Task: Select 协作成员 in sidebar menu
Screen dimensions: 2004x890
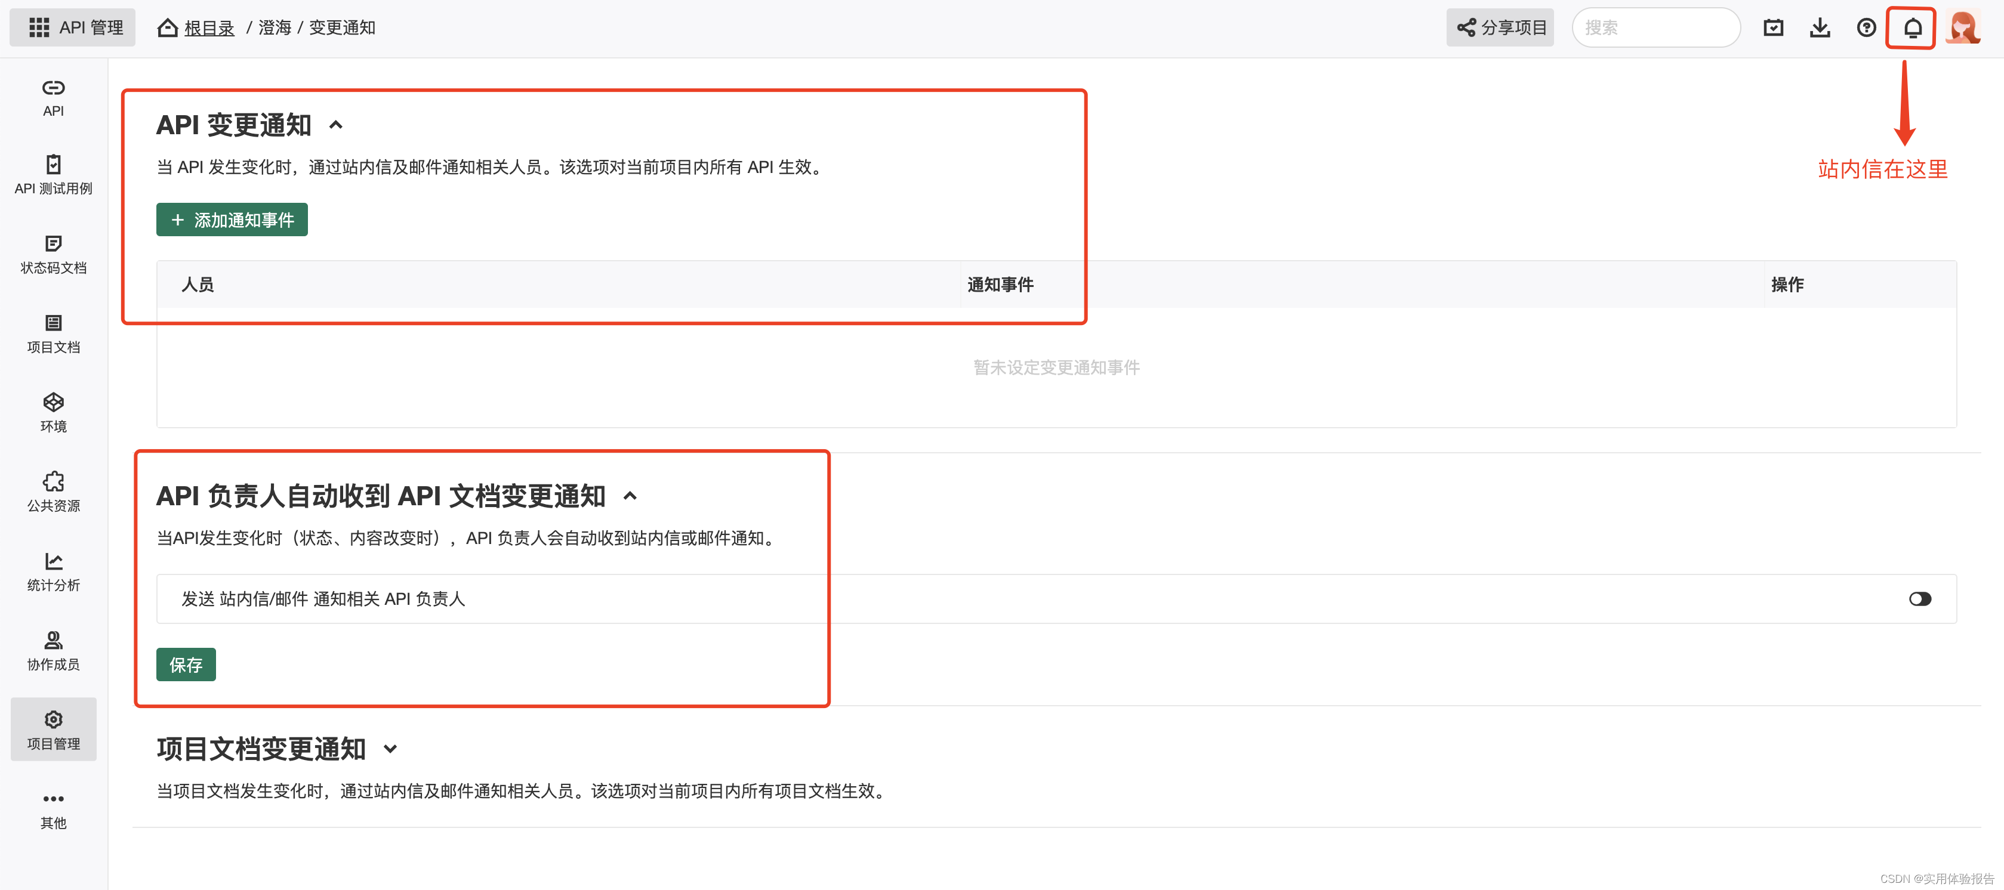Action: [53, 651]
